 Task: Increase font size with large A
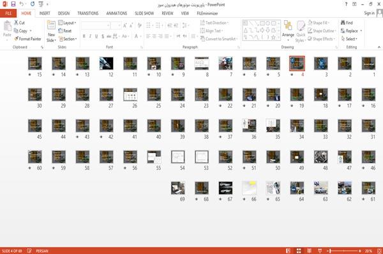click(125, 25)
